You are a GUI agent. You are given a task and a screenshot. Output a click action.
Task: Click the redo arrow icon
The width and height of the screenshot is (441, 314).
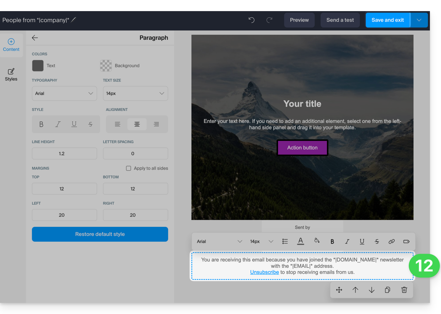270,20
